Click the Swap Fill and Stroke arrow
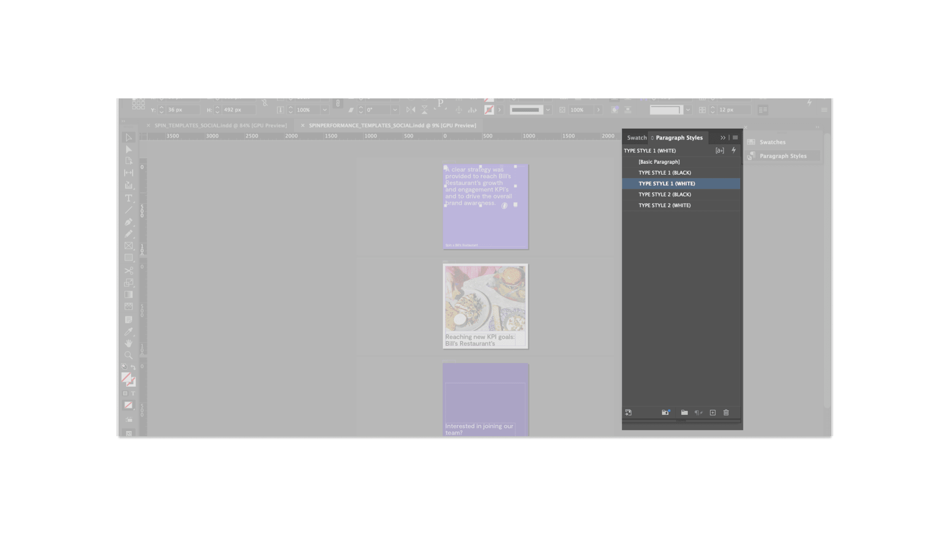The width and height of the screenshot is (950, 534). tap(133, 367)
